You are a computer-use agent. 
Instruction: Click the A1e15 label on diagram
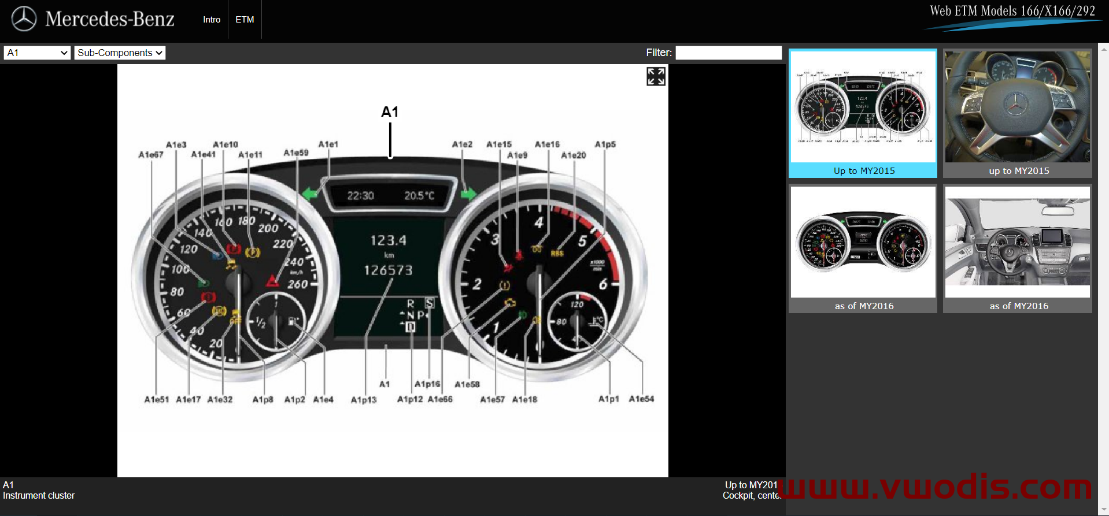499,144
